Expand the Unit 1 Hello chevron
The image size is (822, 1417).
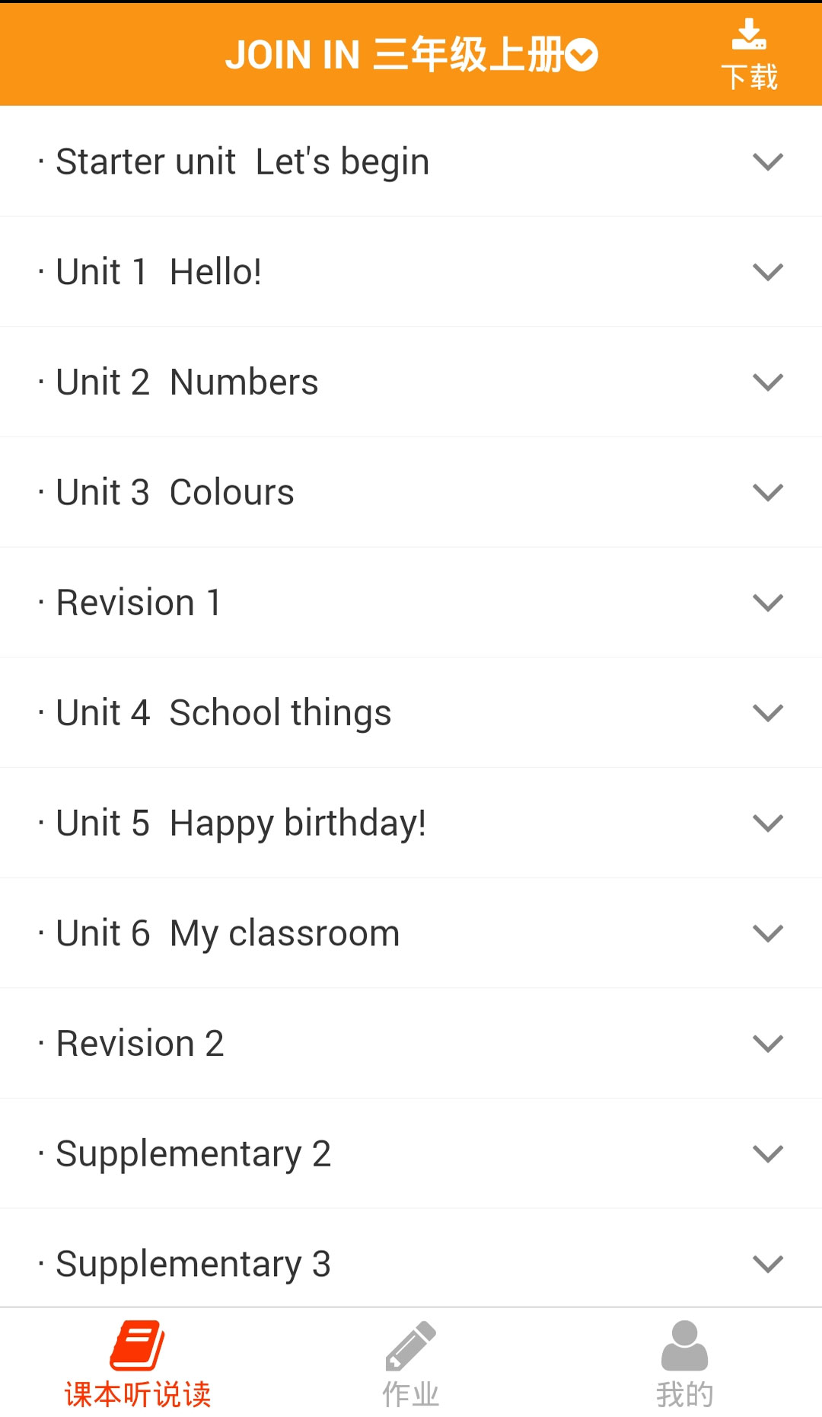tap(767, 272)
